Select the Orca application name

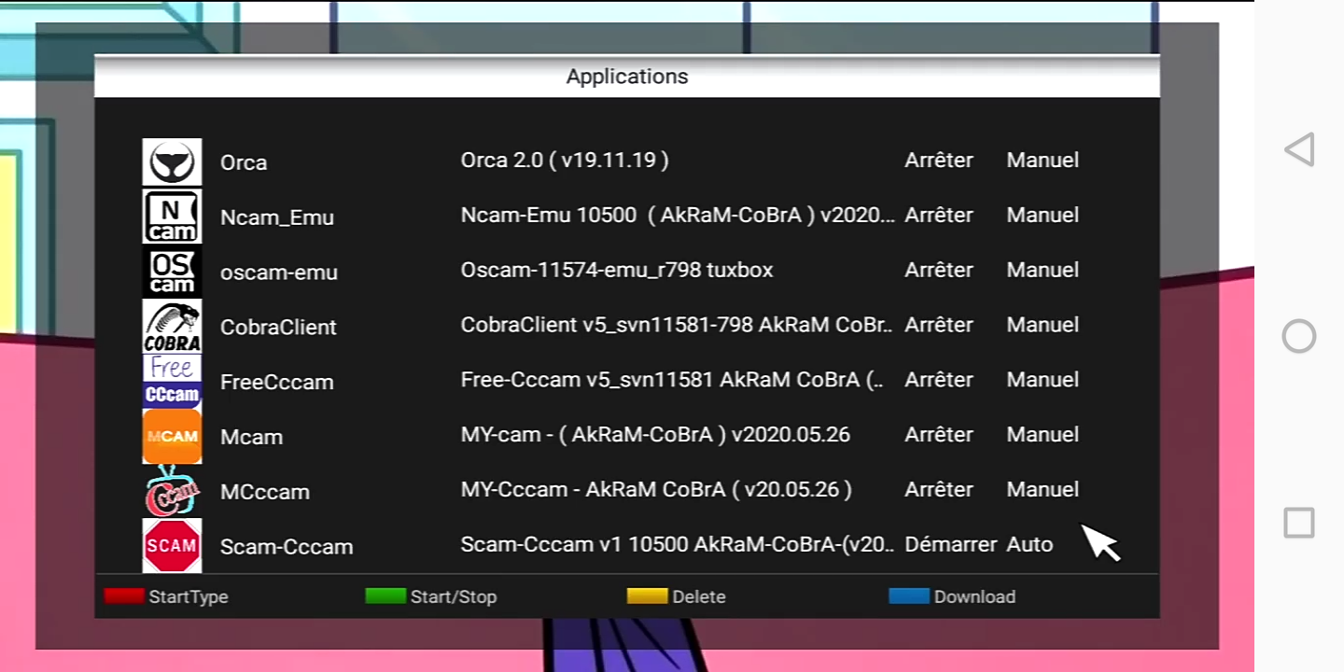pyautogui.click(x=244, y=162)
